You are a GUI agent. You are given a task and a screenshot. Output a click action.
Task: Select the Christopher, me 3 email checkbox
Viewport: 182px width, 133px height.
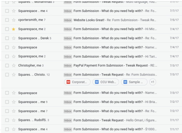(7, 65)
